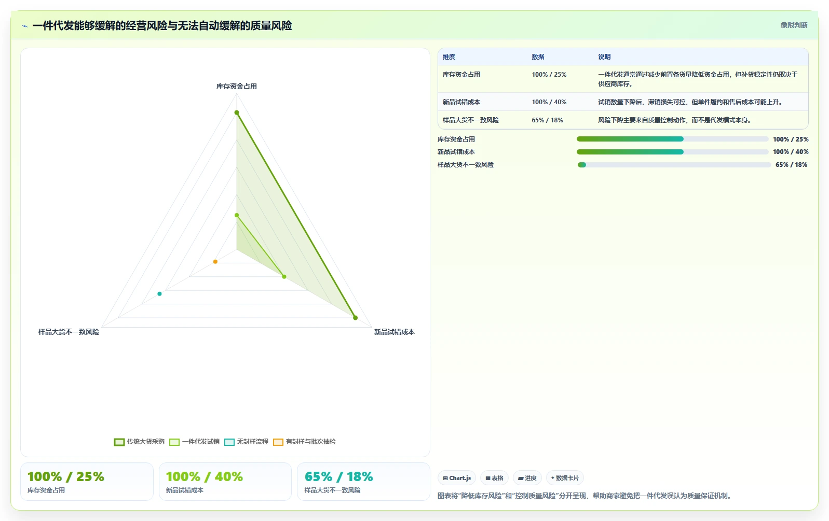Image resolution: width=829 pixels, height=521 pixels.
Task: Click the 100% / 40% table value
Action: (x=549, y=102)
